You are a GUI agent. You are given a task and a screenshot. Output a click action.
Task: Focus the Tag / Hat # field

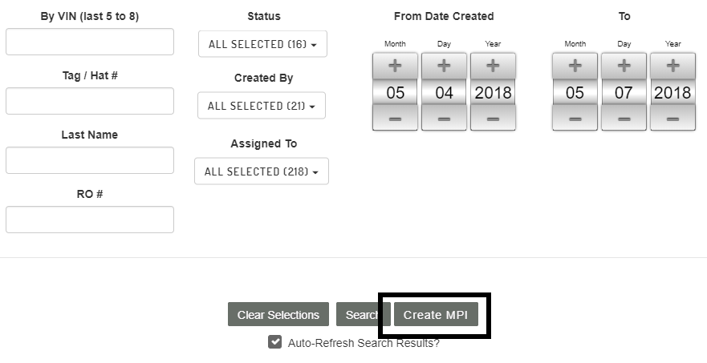pos(90,101)
